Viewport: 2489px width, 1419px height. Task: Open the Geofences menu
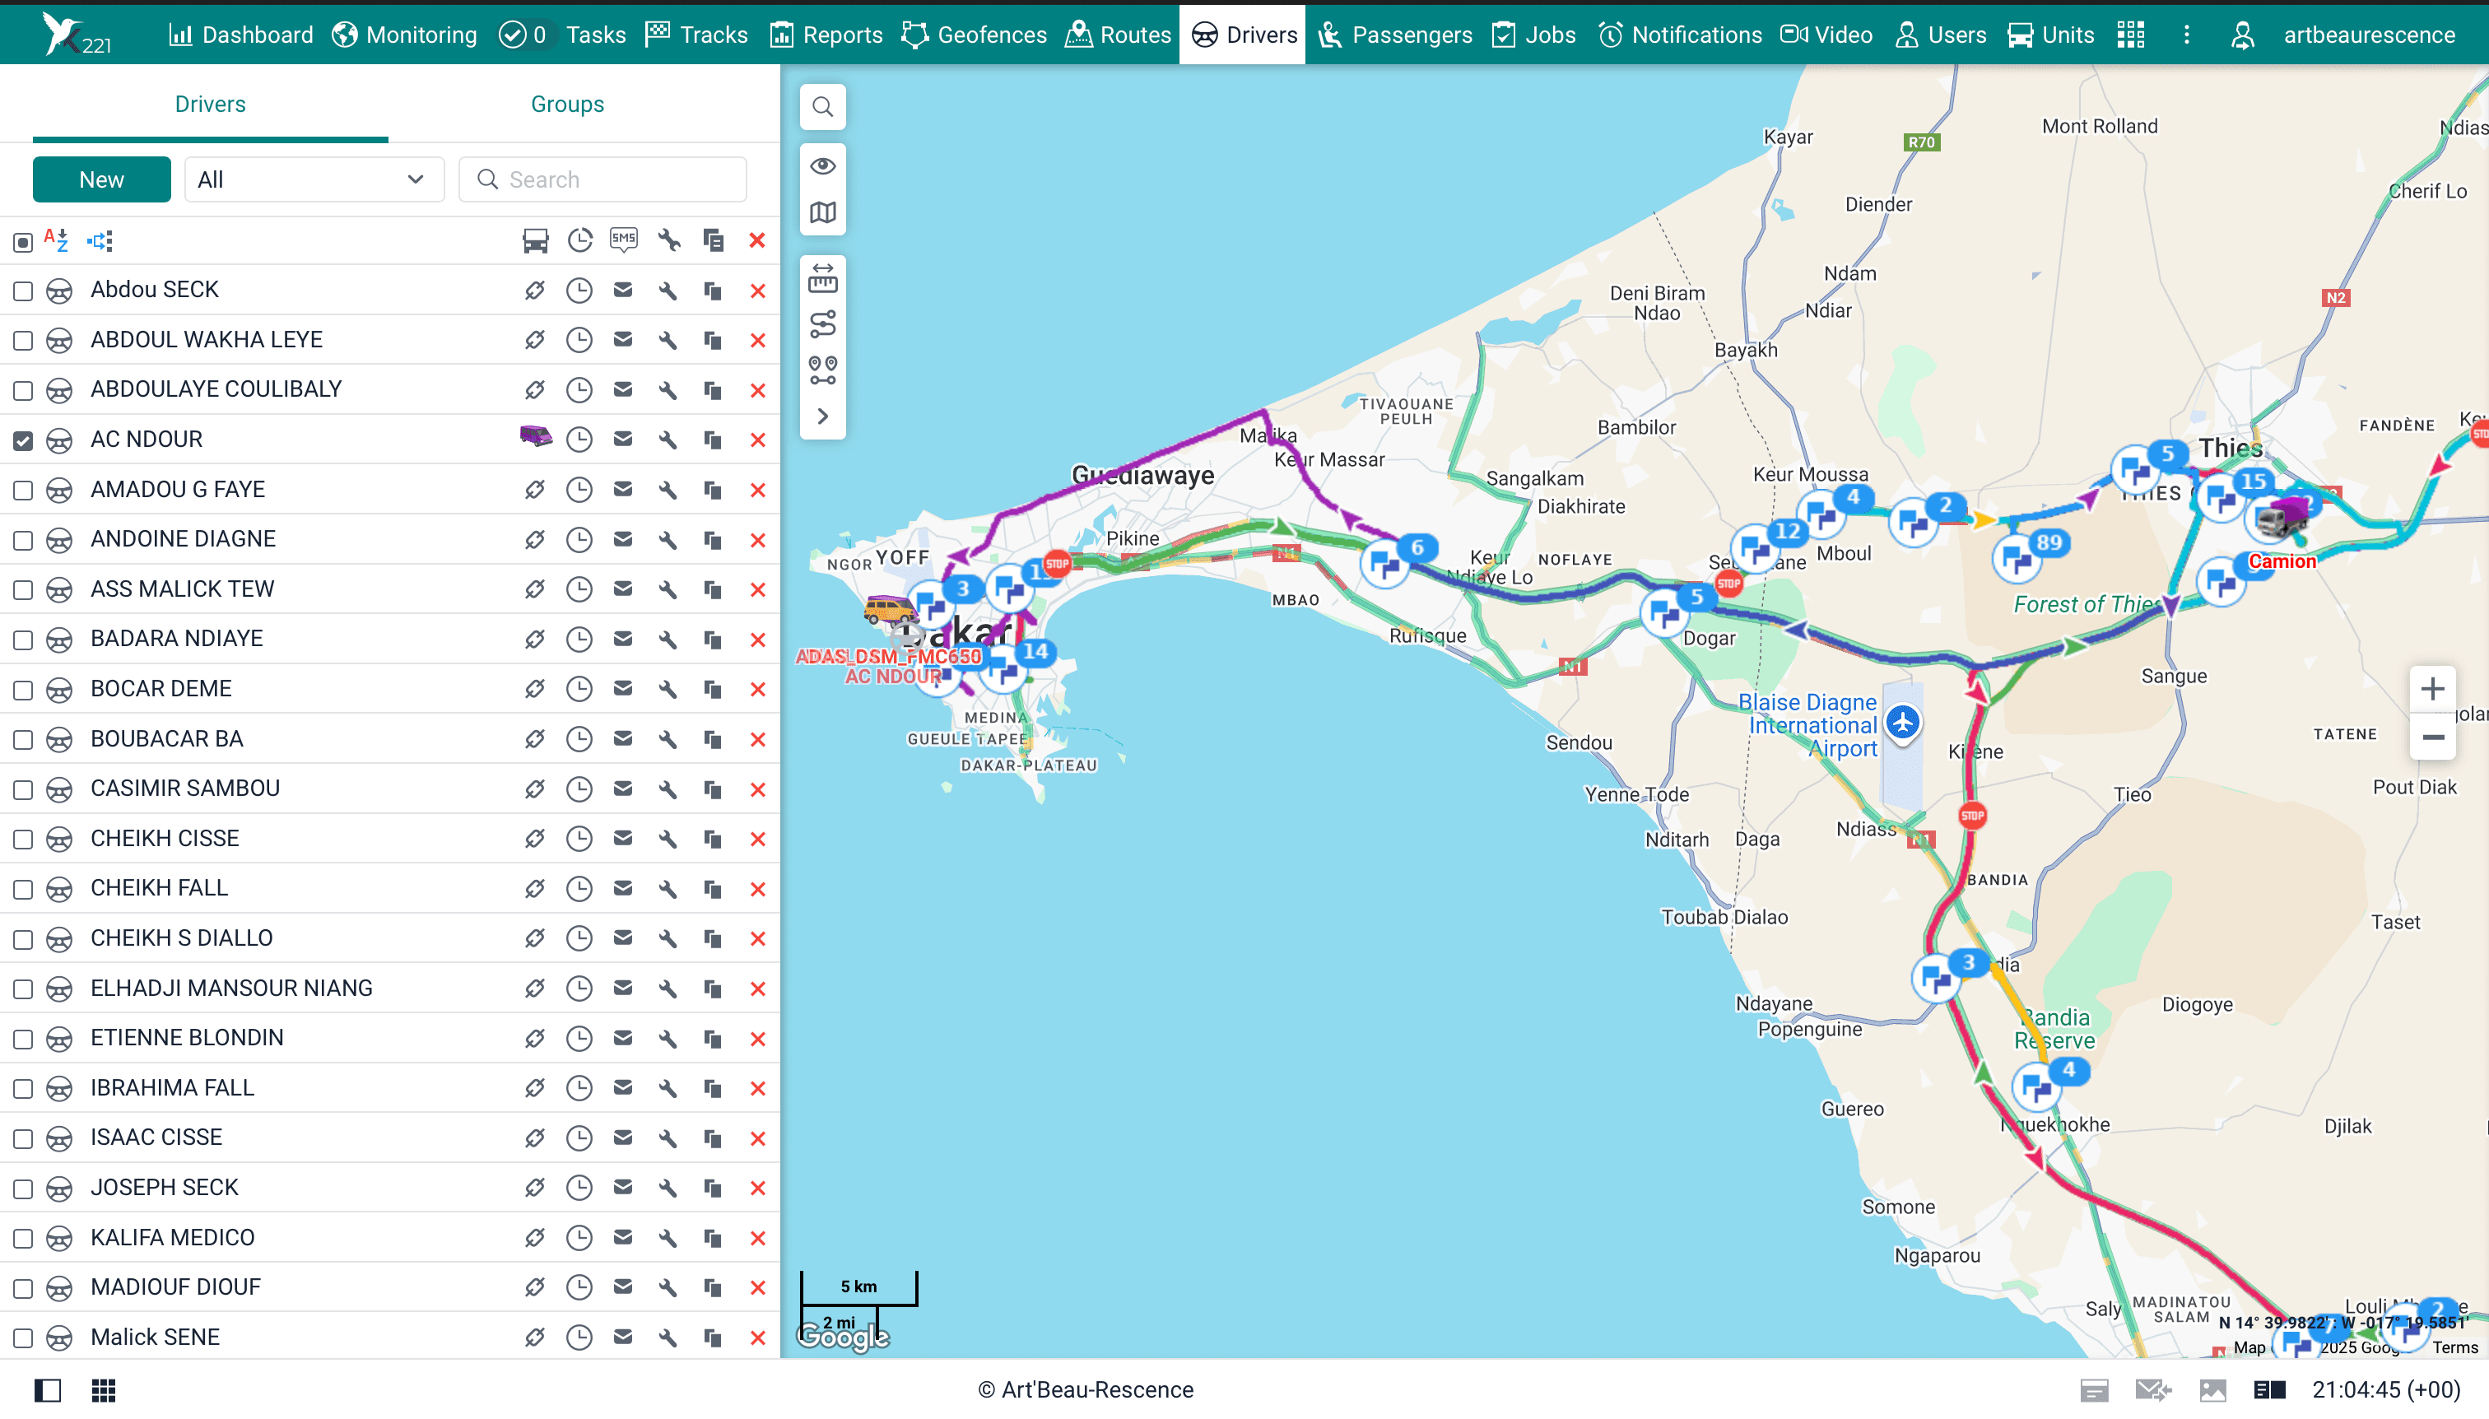[x=975, y=35]
